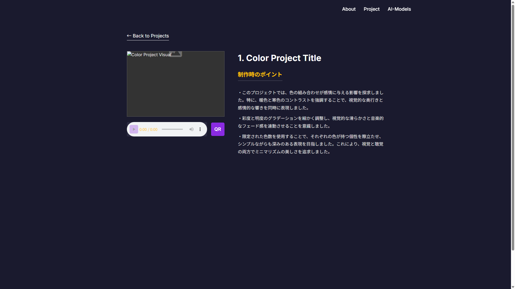
Task: Navigate to AI-Models page
Action: tap(399, 9)
